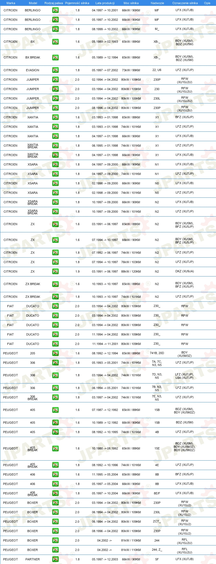The width and height of the screenshot is (216, 564).
Task: Click the Rodzaj paliwa column header
Action: (54, 3)
